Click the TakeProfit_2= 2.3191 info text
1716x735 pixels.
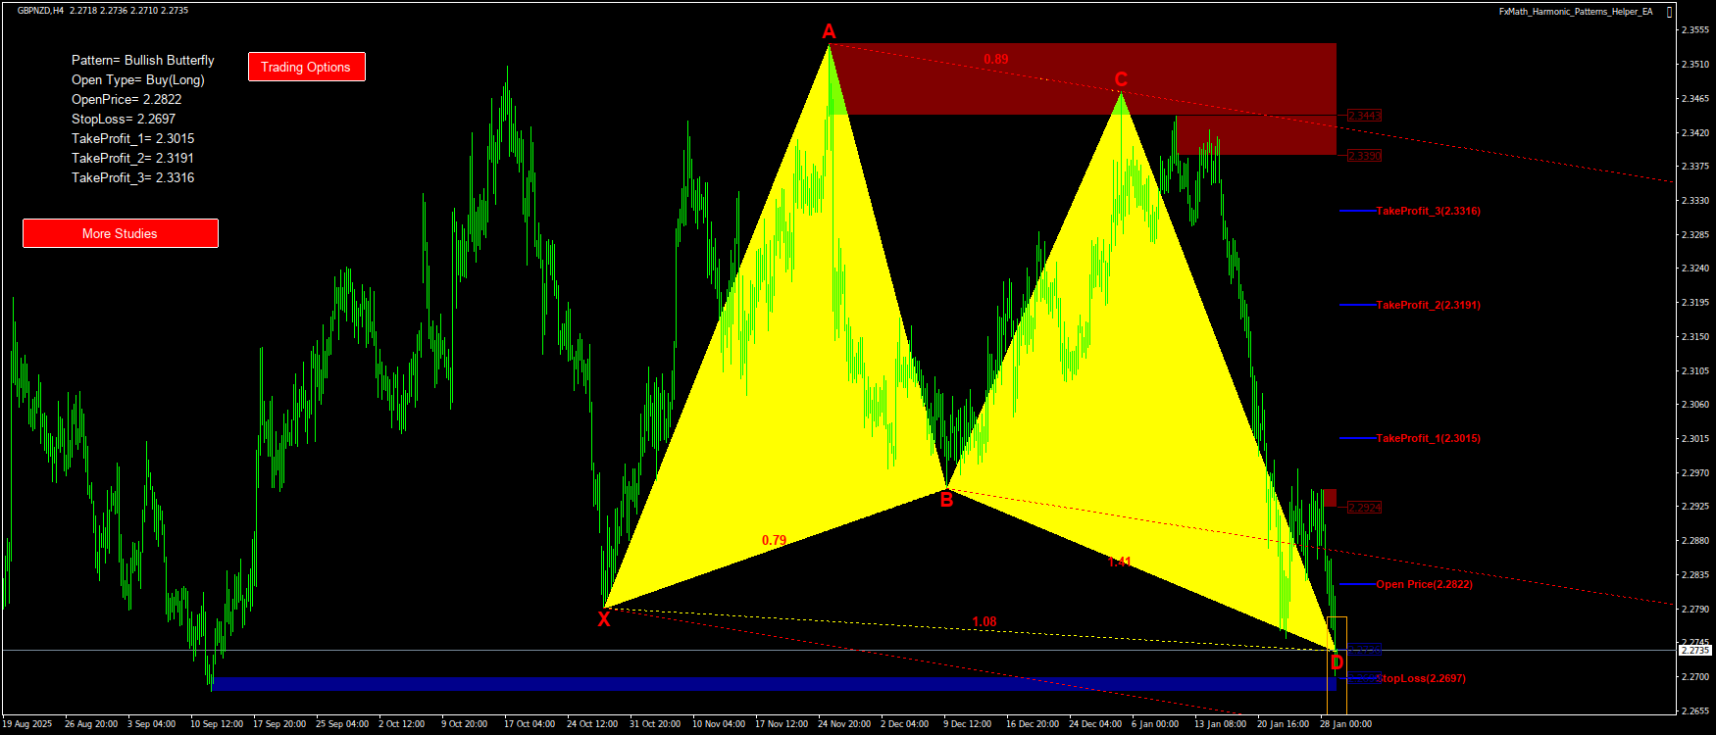point(133,158)
